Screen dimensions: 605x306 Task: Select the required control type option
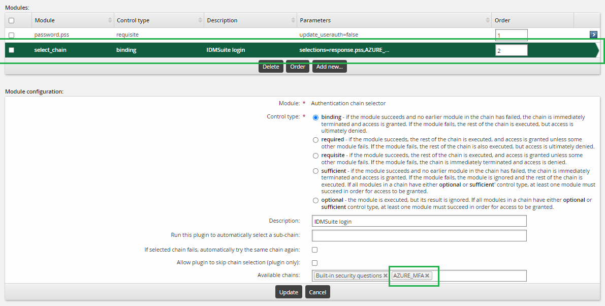[x=316, y=140]
